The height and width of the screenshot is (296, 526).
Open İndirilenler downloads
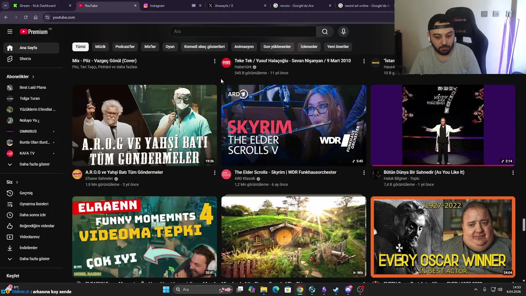(x=31, y=248)
